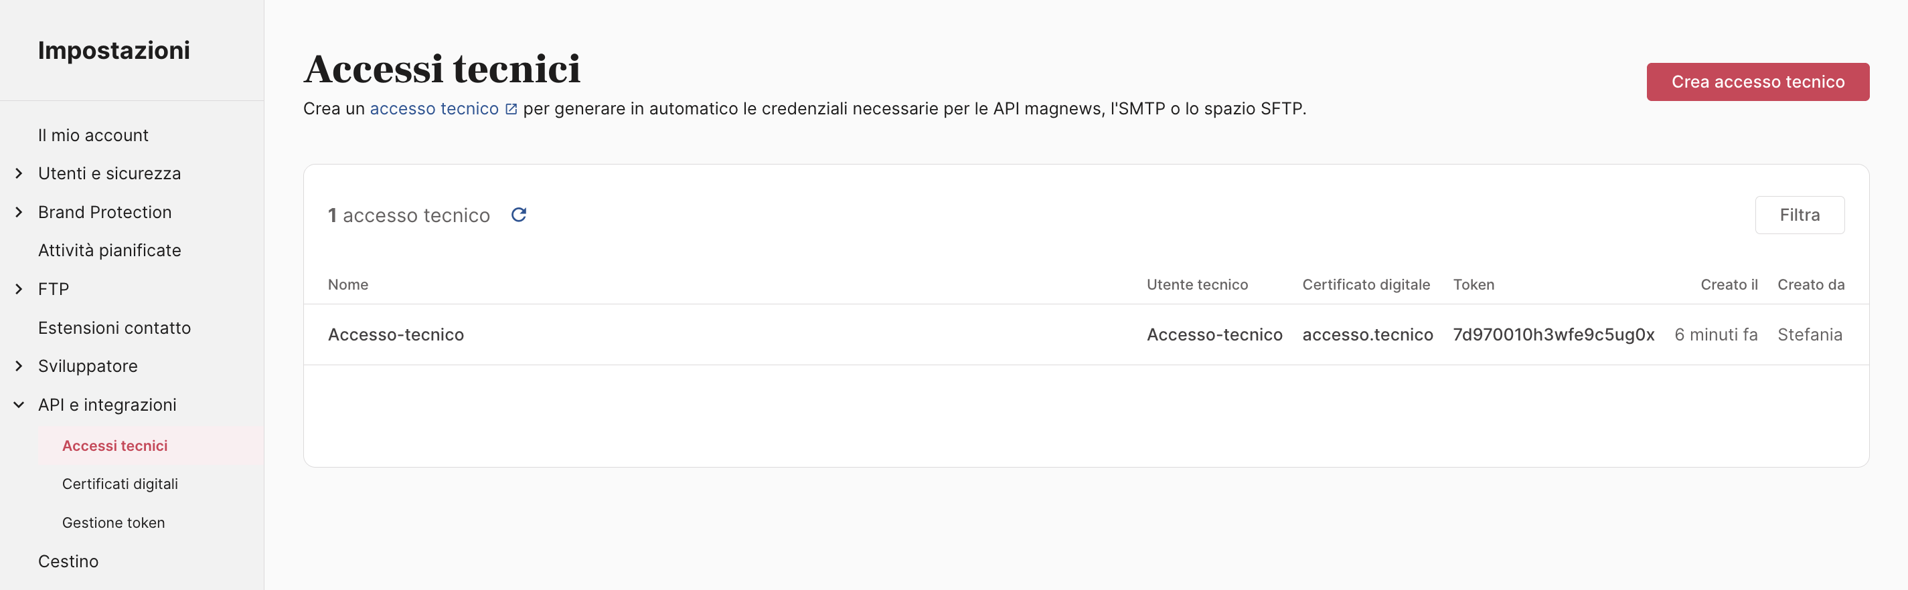Image resolution: width=1908 pixels, height=590 pixels.
Task: Expand the Utenti e sicurezza section
Action: click(19, 173)
